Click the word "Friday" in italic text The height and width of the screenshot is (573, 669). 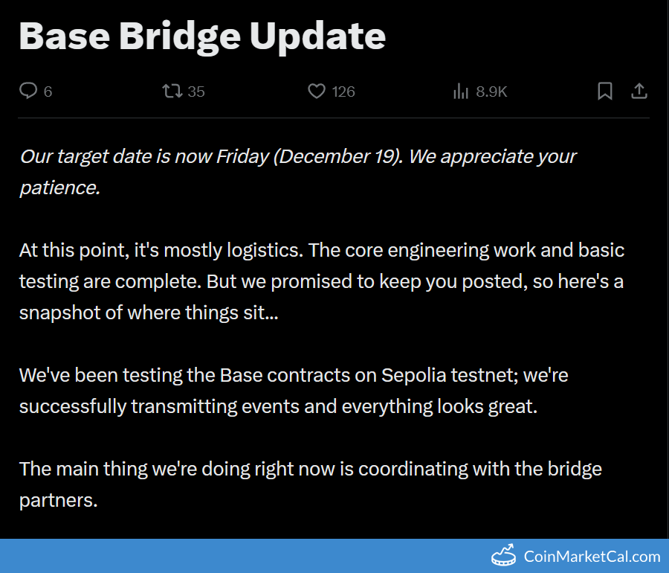click(244, 157)
